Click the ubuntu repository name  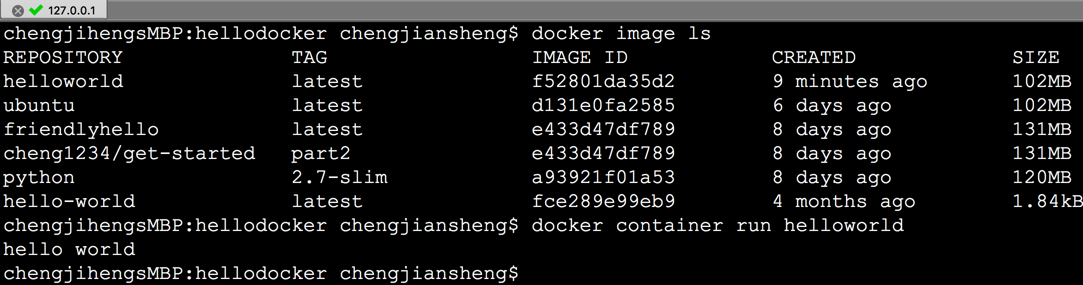39,105
